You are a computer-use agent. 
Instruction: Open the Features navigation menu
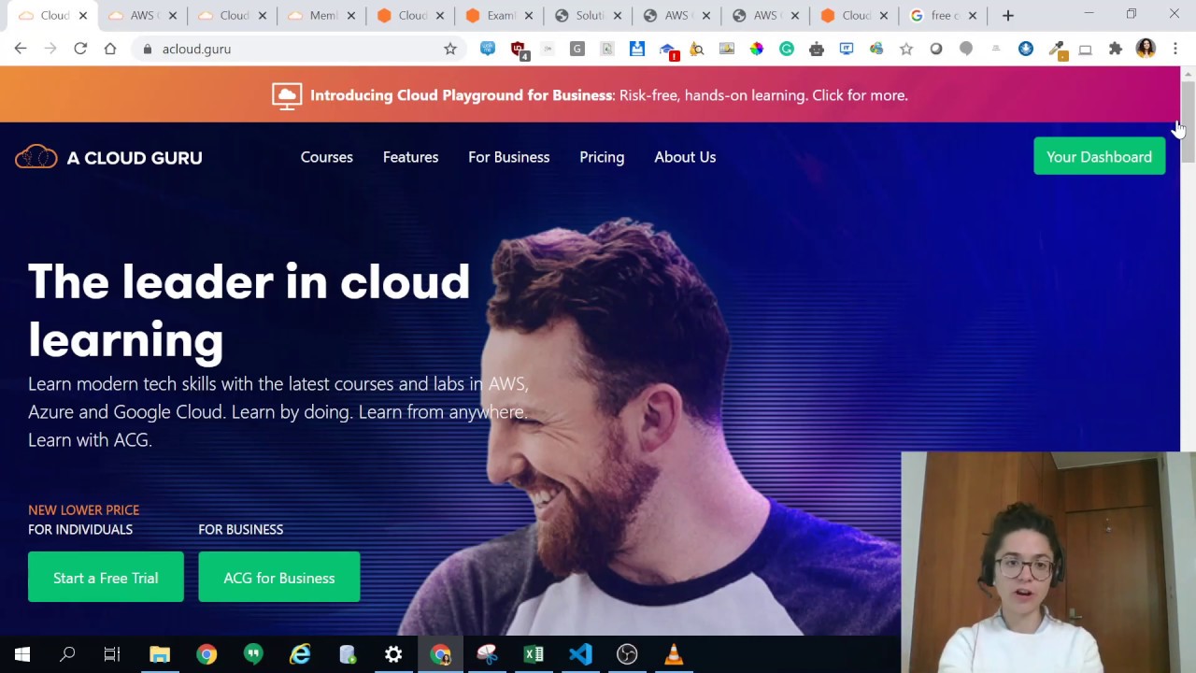tap(410, 157)
